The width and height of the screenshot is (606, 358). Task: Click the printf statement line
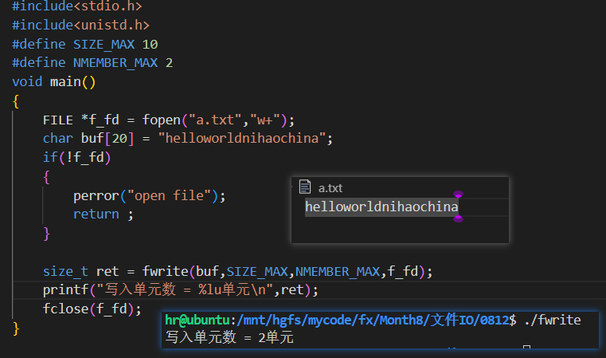click(x=181, y=289)
